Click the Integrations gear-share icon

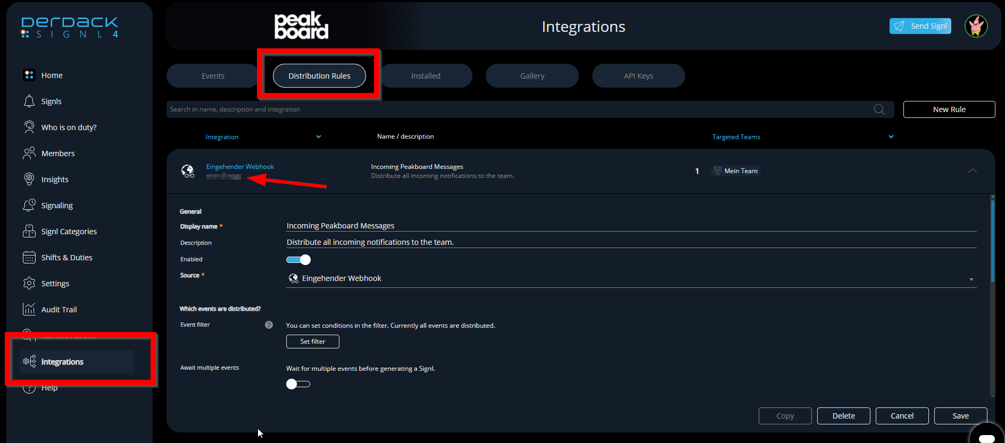coord(29,362)
